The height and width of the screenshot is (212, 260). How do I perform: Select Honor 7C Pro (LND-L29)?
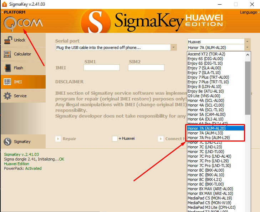[216, 161]
